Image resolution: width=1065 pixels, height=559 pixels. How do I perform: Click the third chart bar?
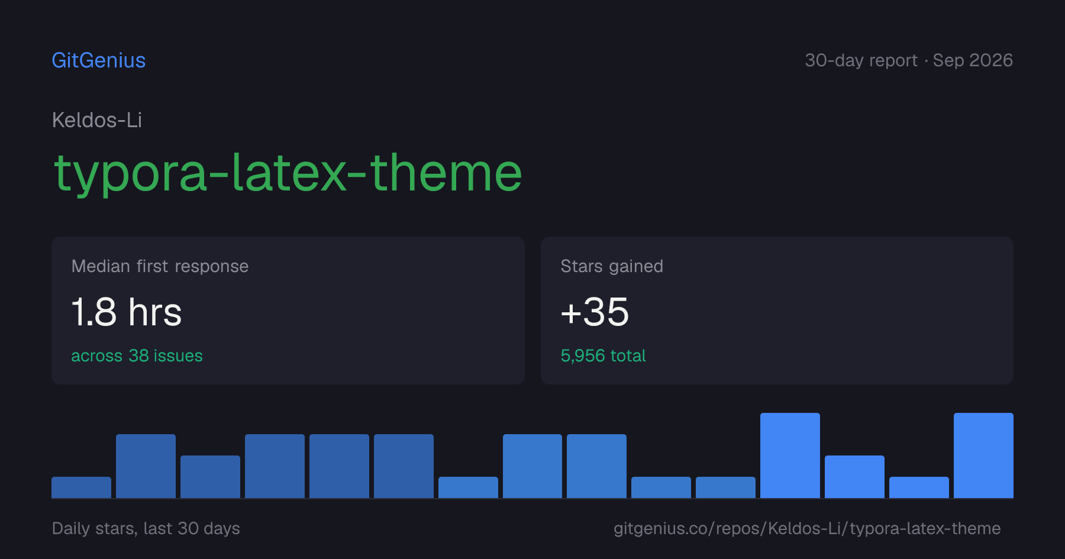210,477
